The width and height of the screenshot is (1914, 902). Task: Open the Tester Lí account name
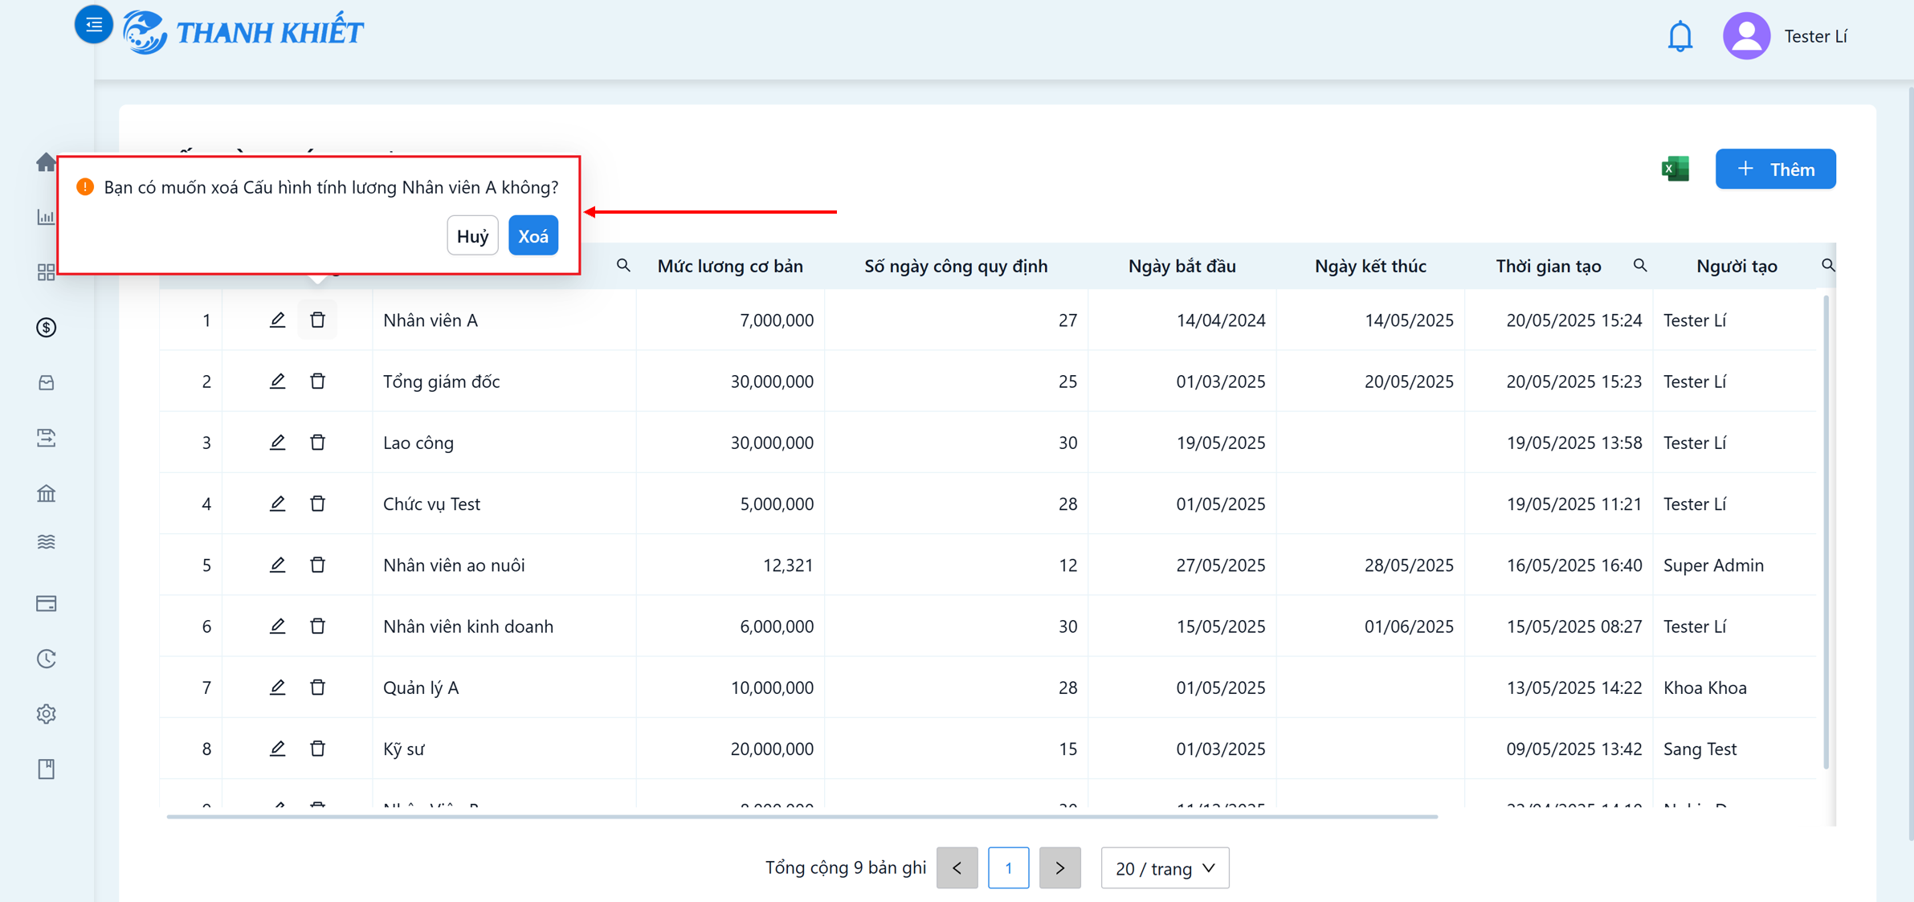coord(1815,36)
